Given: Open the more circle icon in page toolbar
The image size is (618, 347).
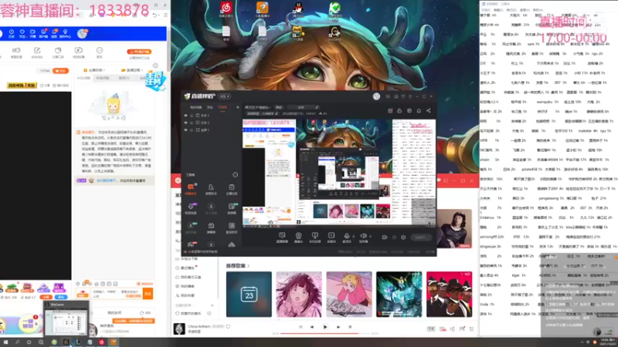Looking at the screenshot, I should click(x=100, y=52).
